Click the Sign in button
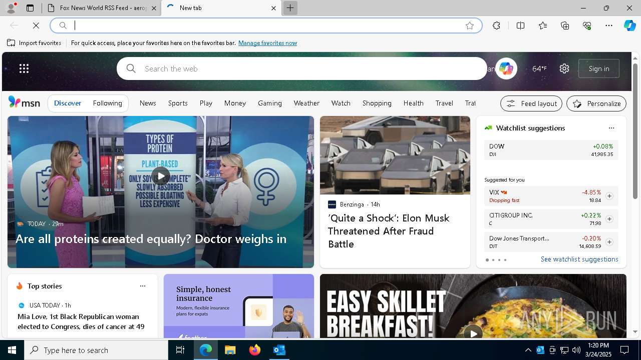This screenshot has width=641, height=360. pos(599,68)
